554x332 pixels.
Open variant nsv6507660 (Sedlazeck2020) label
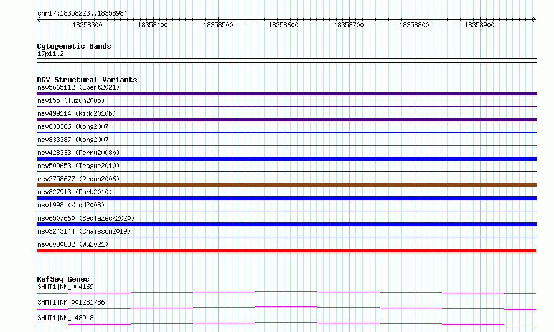click(86, 218)
